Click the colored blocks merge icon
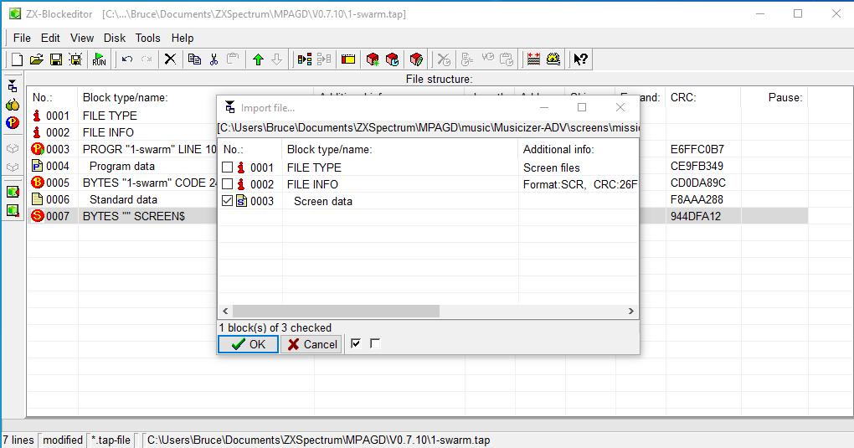 point(305,59)
